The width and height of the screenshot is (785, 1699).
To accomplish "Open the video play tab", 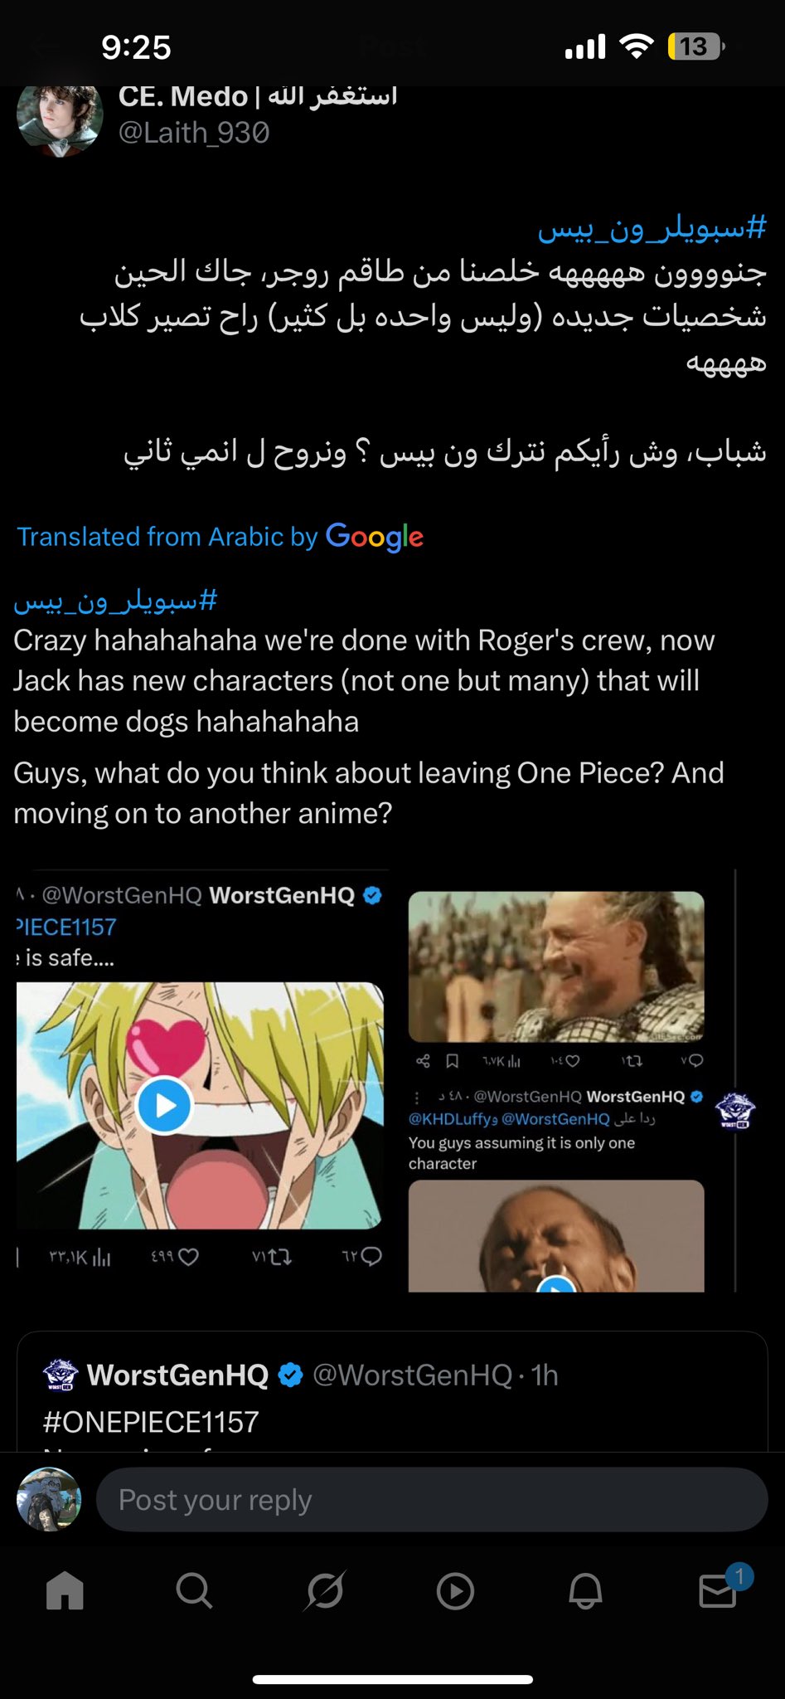I will pos(455,1591).
